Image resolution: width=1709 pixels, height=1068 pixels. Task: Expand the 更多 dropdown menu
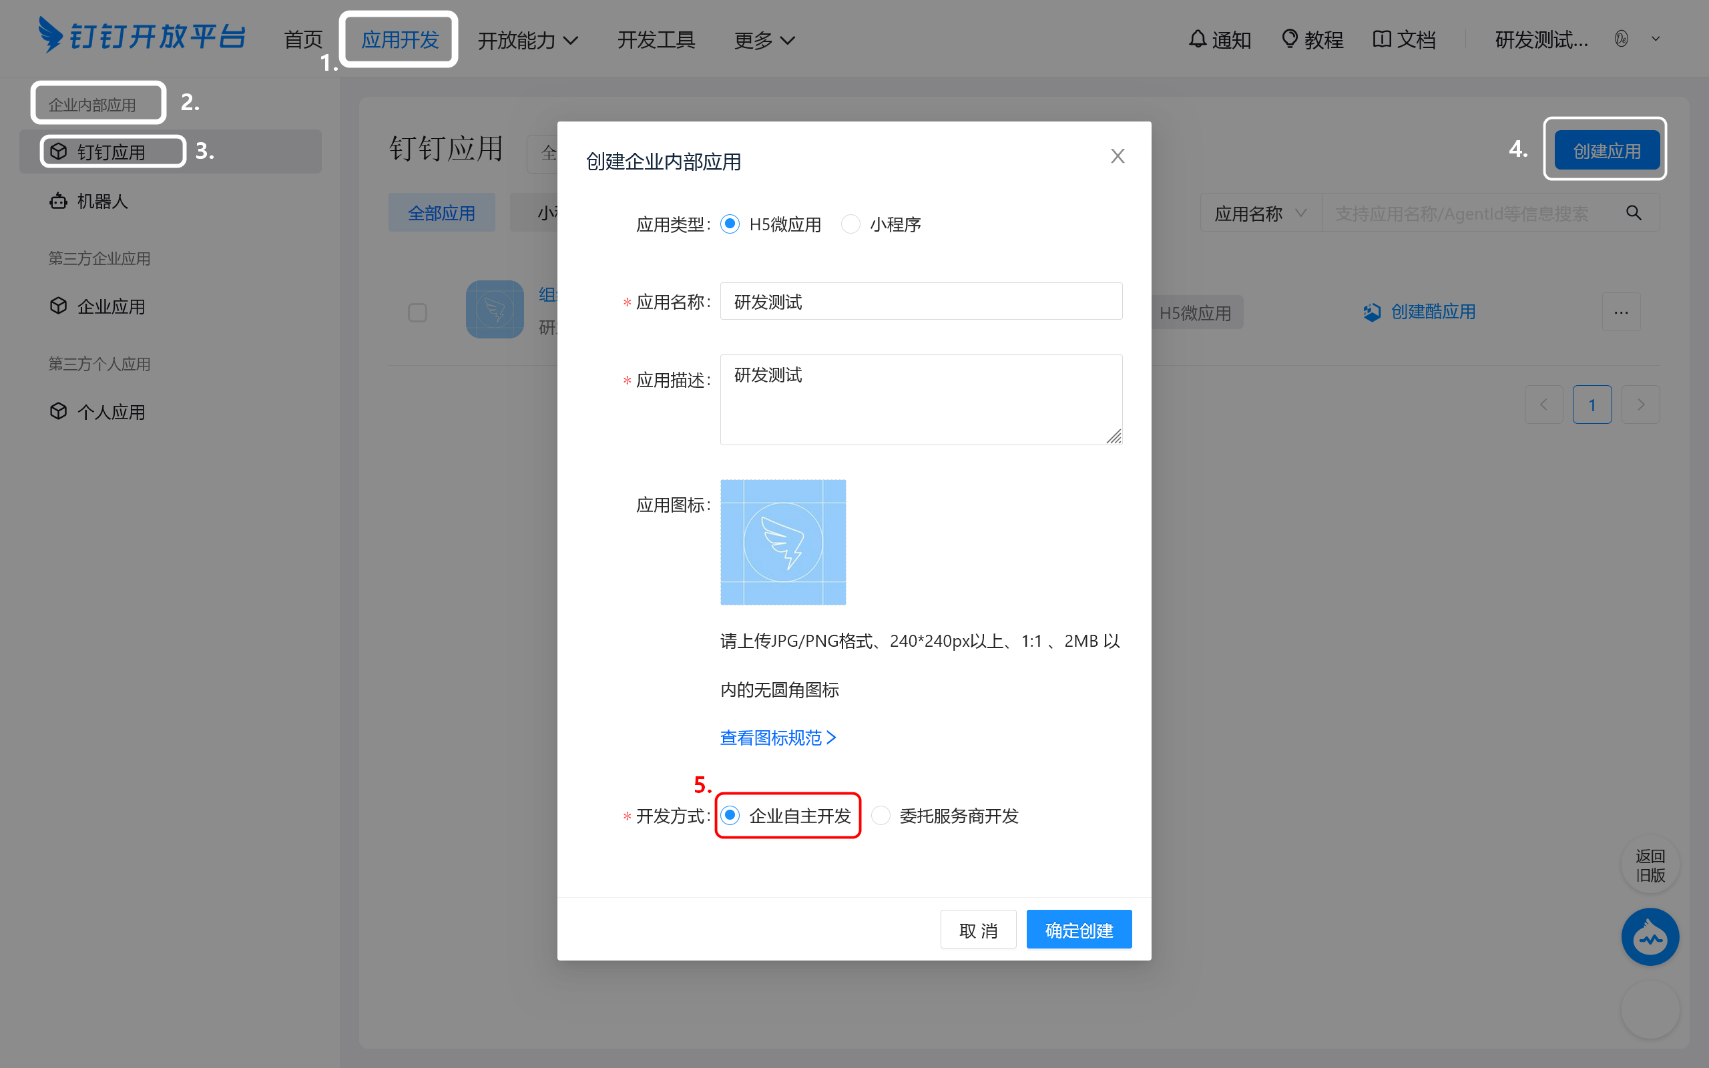765,40
